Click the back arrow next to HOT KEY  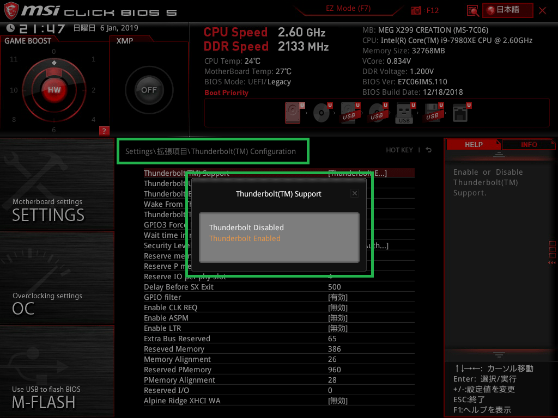429,150
